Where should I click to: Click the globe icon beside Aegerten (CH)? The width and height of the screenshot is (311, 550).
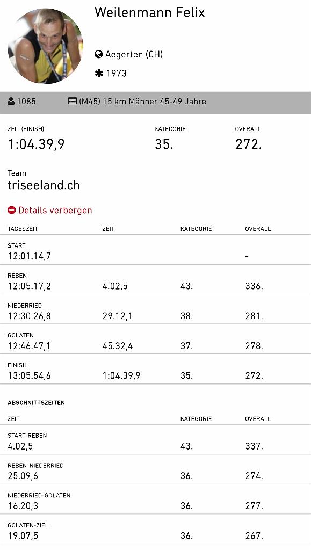coord(98,54)
